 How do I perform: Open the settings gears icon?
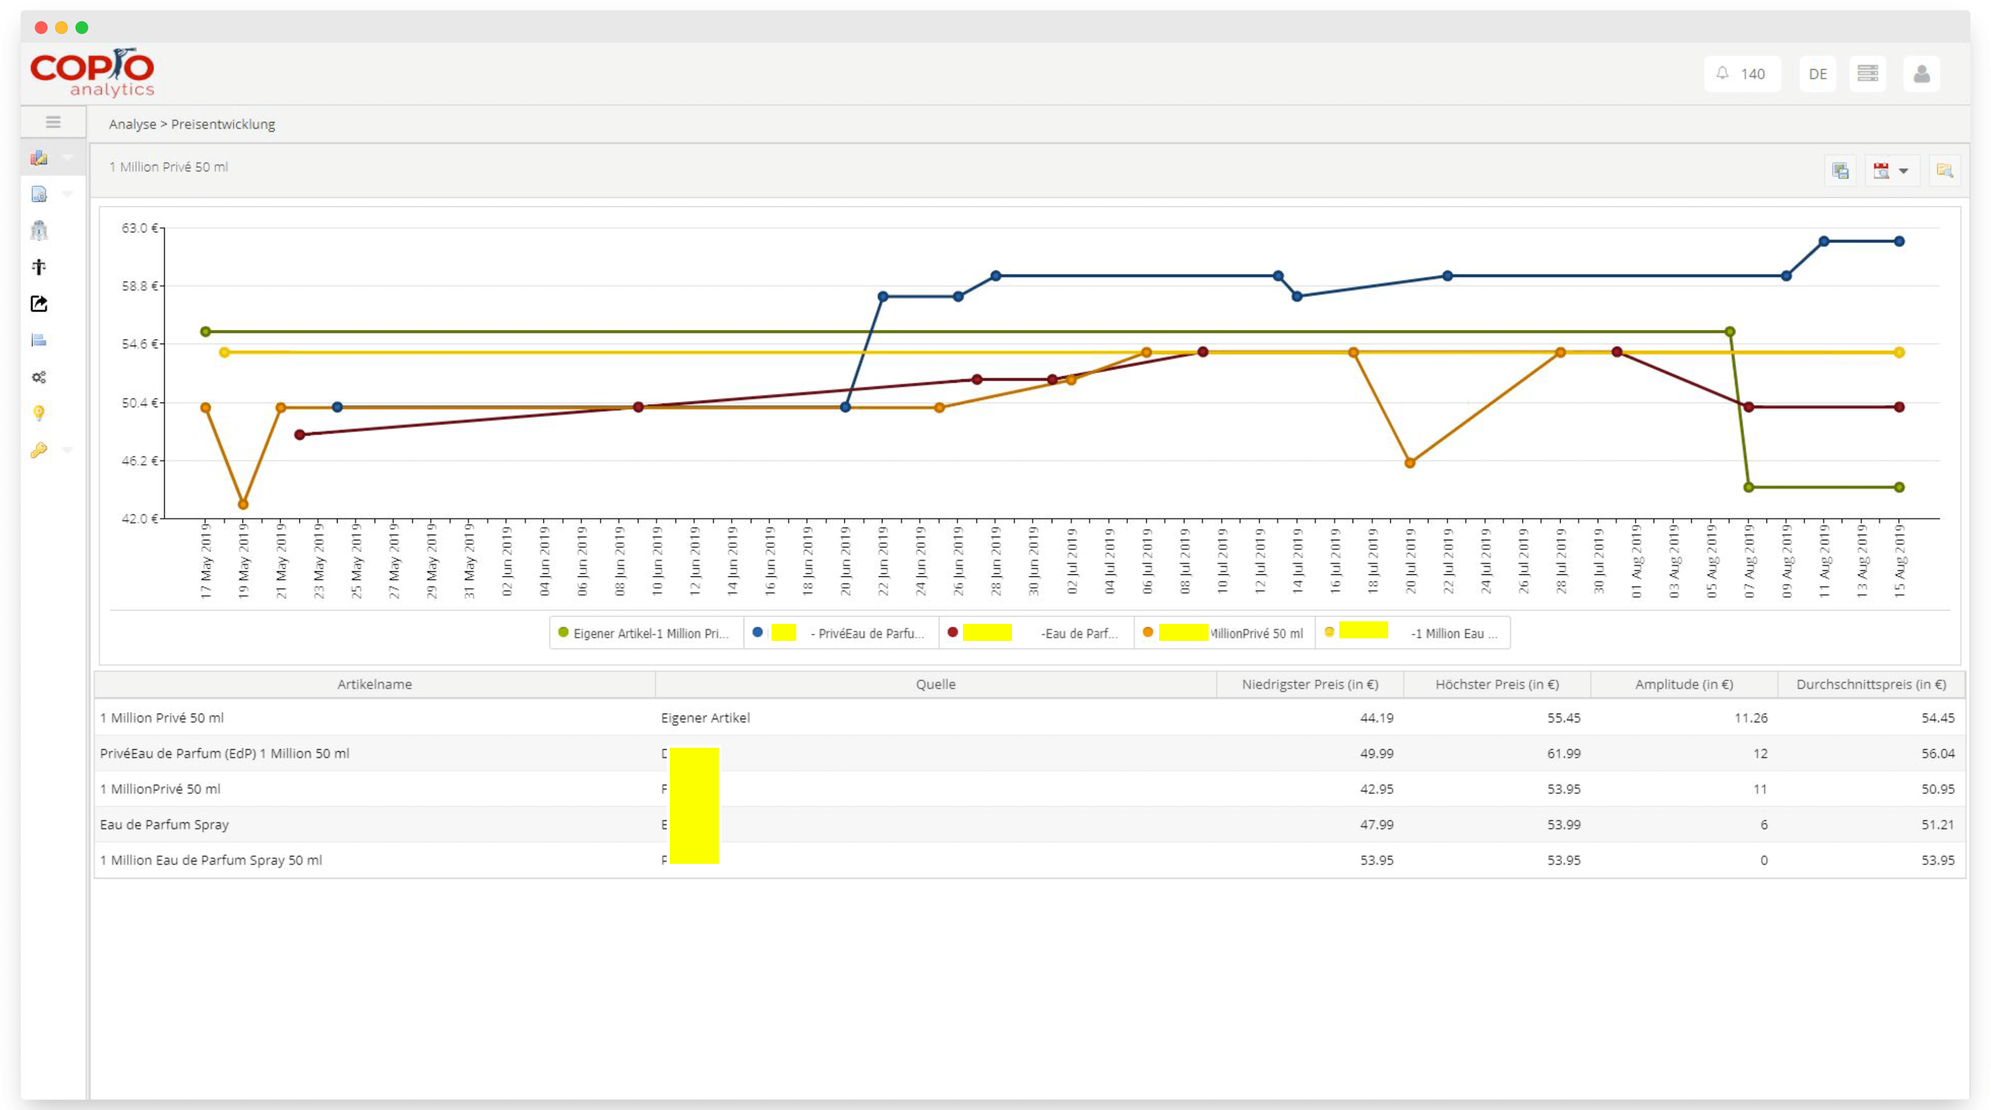39,376
